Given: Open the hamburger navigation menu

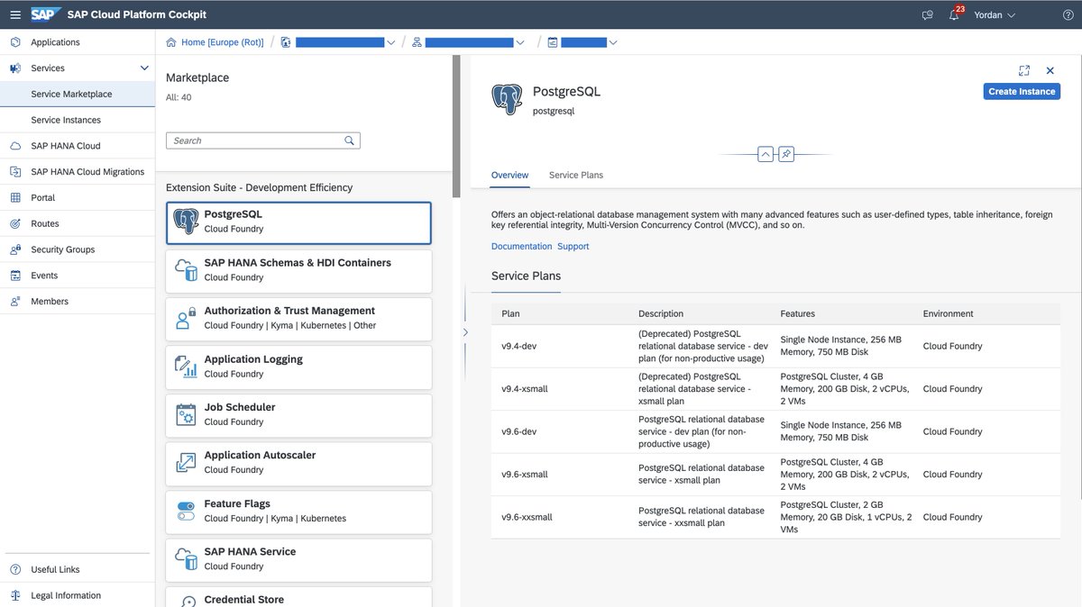Looking at the screenshot, I should pyautogui.click(x=15, y=15).
